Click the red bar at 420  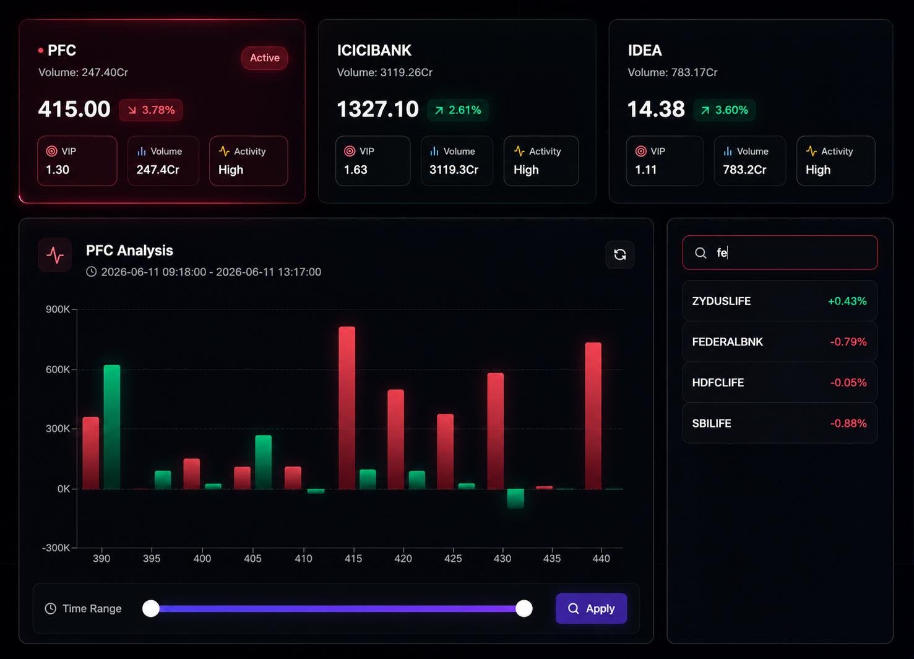(x=396, y=439)
